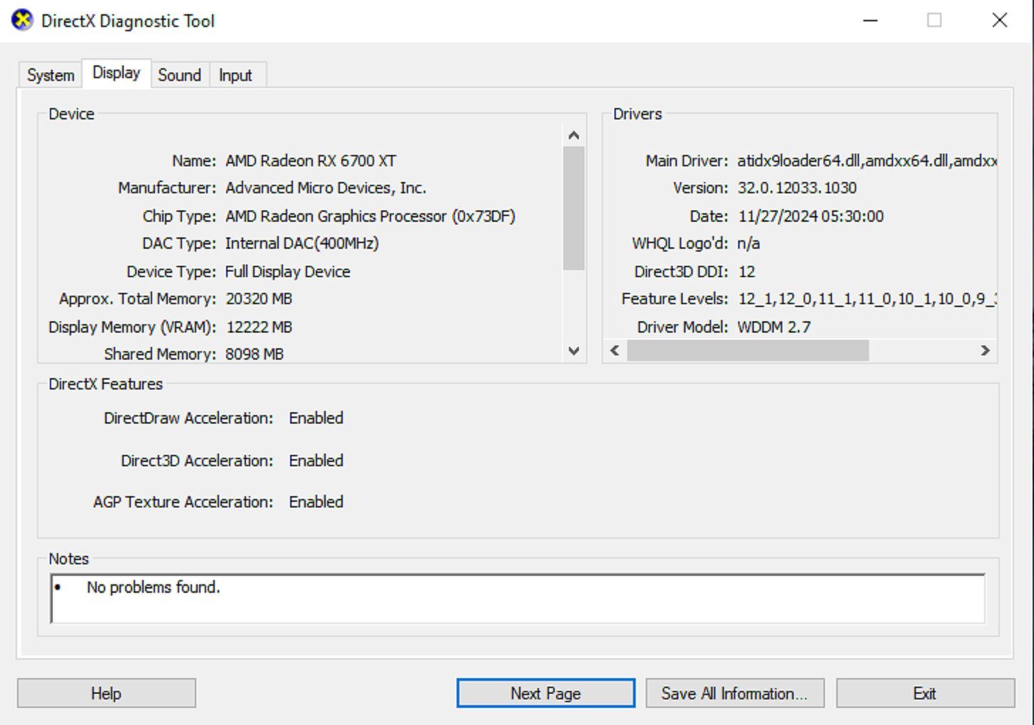Go to the Input tab
This screenshot has height=725, width=1034.
pos(235,75)
